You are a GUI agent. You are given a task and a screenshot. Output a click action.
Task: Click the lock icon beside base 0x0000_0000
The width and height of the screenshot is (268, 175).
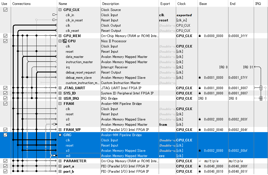[x=200, y=36]
